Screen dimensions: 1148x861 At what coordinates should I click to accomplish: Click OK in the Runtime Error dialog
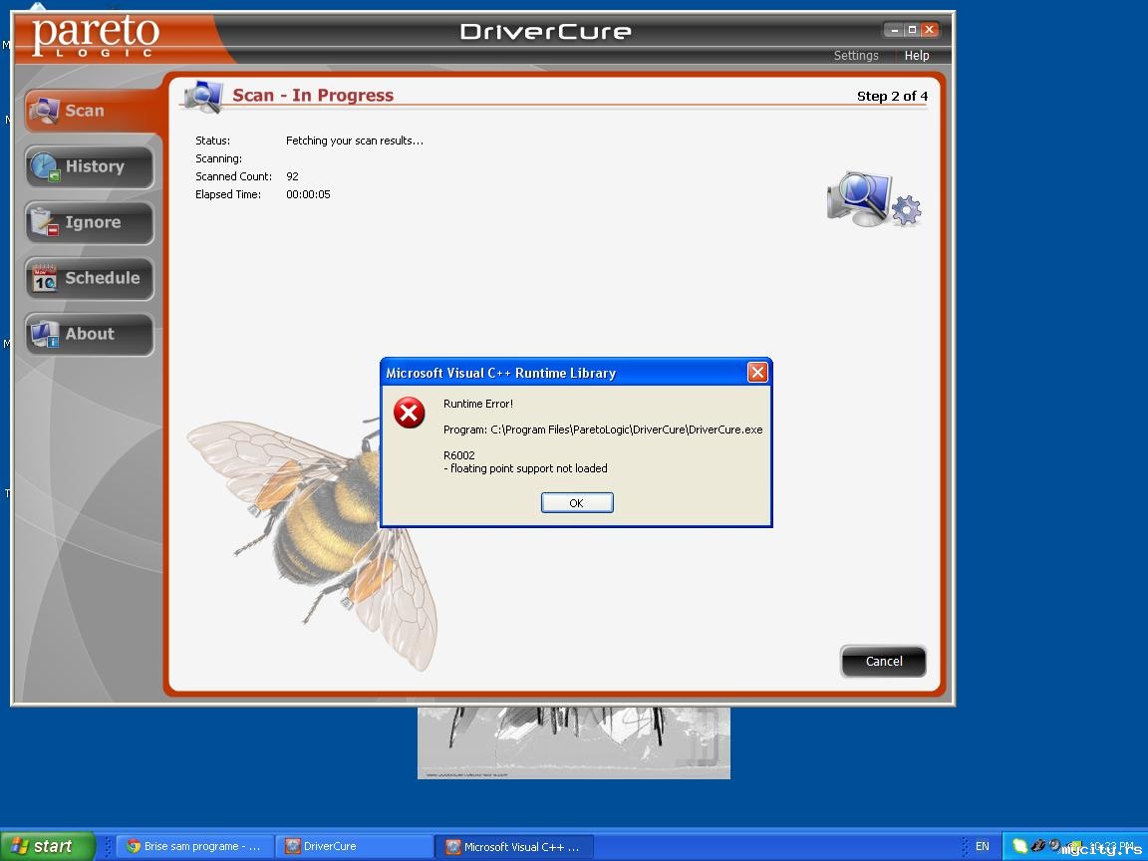pyautogui.click(x=577, y=503)
